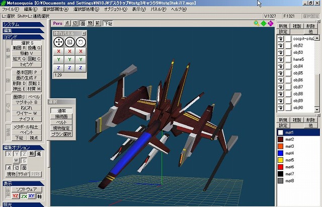The height and width of the screenshot is (207, 322).
Task: Click blue Z under the move icon
Action: click(x=58, y=68)
